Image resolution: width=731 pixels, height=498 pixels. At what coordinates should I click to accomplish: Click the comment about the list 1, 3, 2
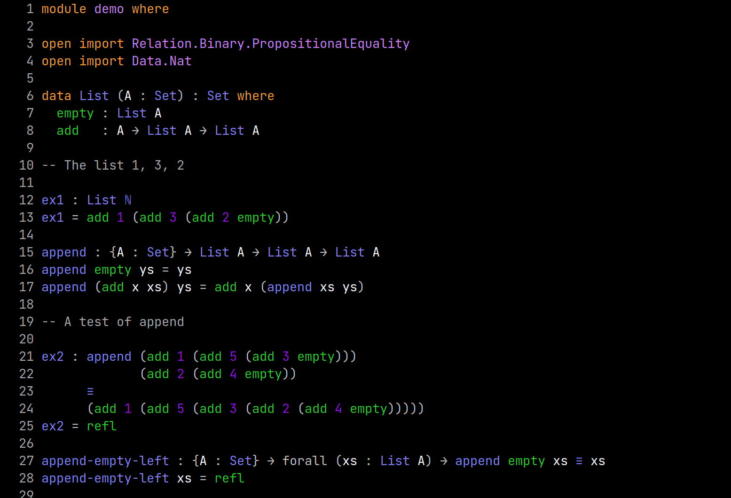(x=113, y=165)
